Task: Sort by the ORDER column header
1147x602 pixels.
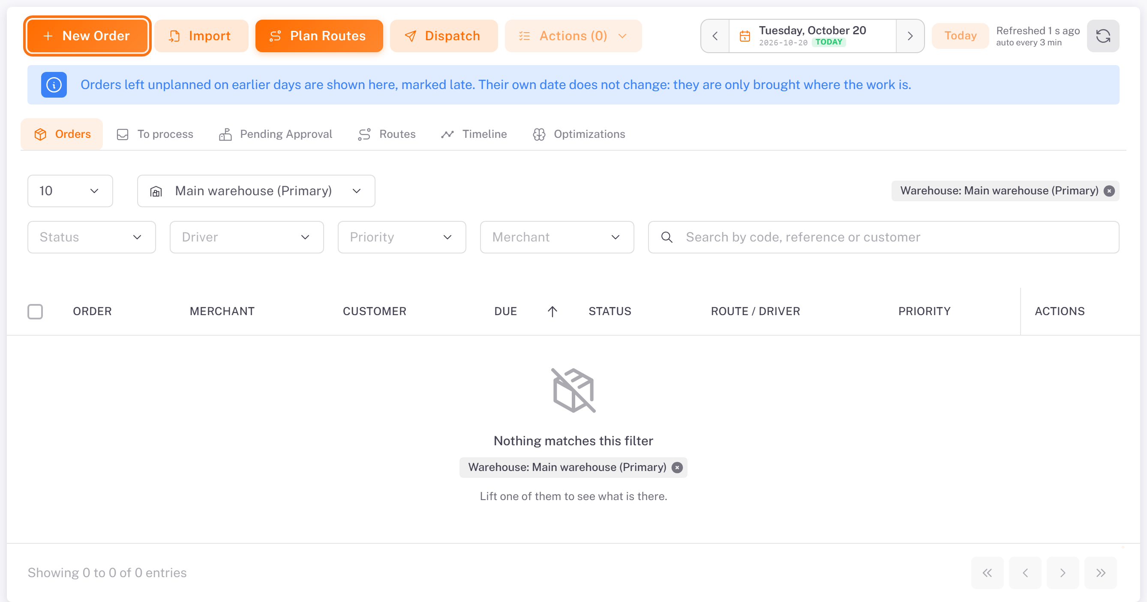Action: (x=92, y=311)
